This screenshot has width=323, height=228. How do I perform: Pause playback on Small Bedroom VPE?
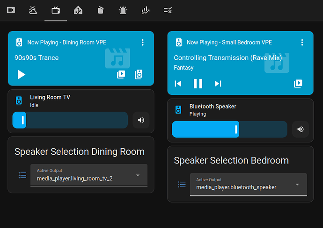198,84
